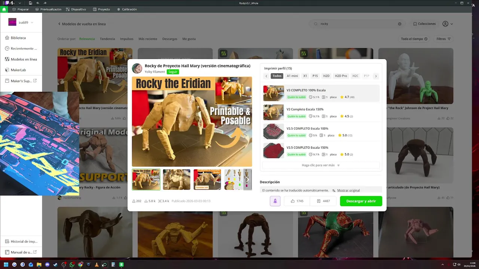The image size is (479, 269).
Task: Sort results by Relevancia
Action: (x=87, y=39)
